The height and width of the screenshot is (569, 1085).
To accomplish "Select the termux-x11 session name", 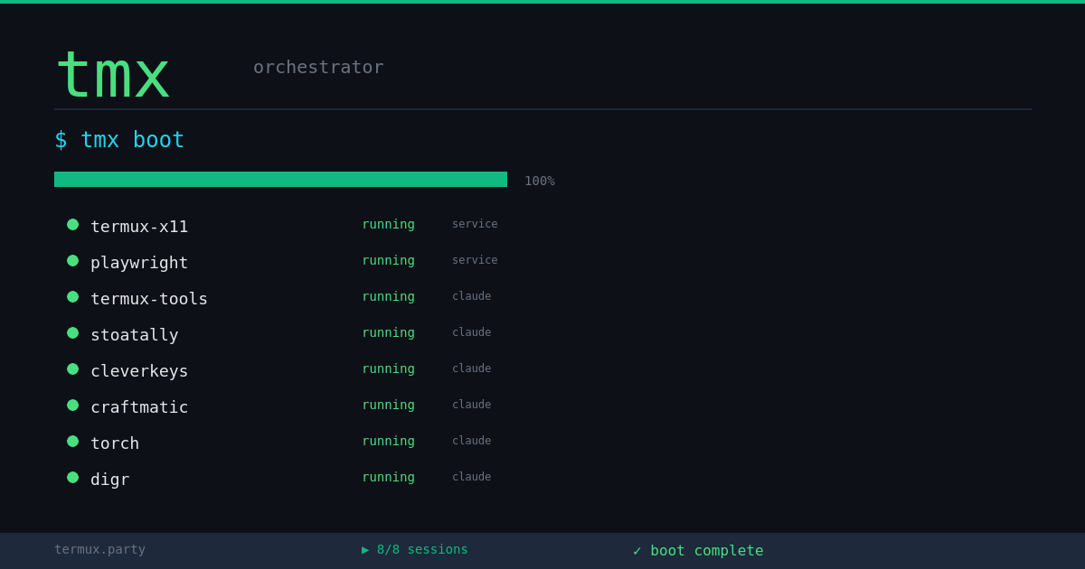I will click(x=139, y=227).
